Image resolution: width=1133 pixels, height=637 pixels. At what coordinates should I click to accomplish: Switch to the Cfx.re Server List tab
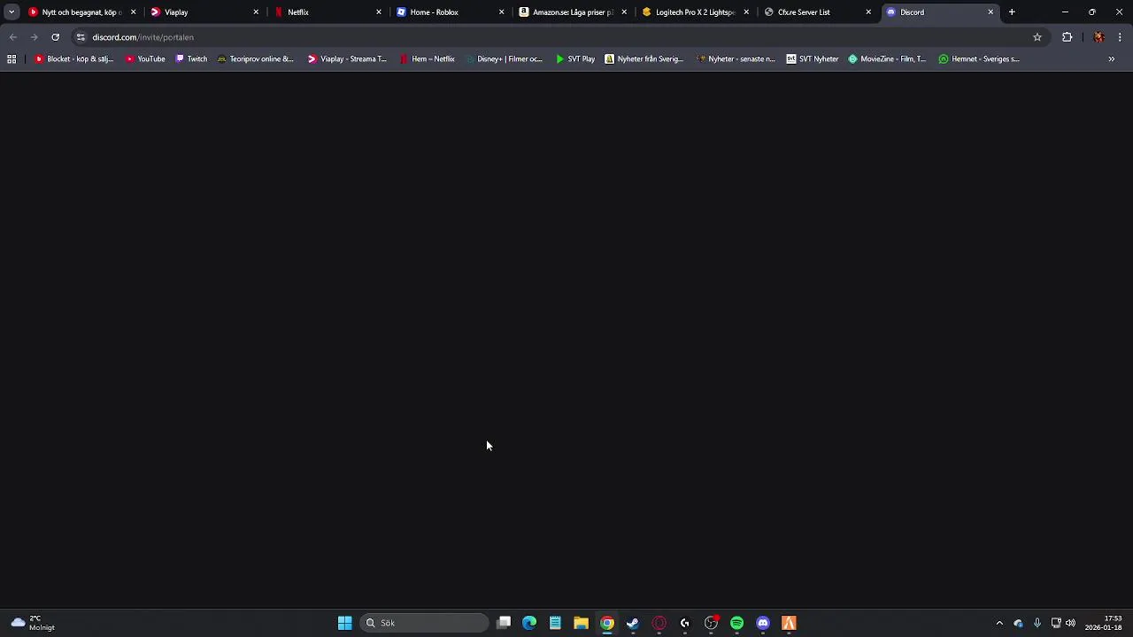818,12
